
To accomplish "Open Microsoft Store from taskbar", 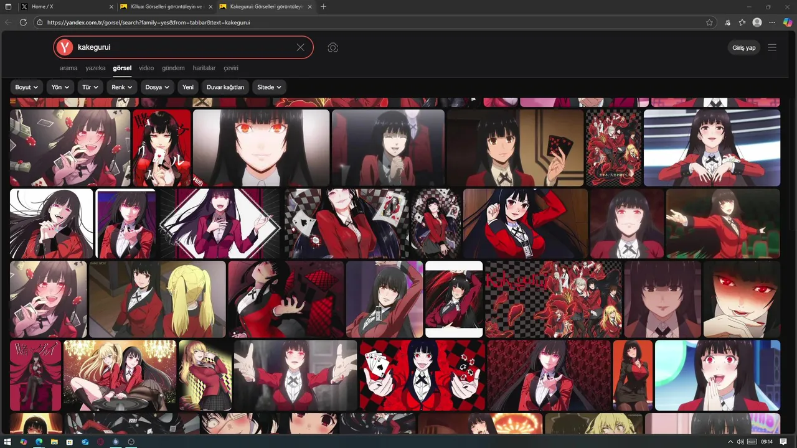I will [70, 442].
